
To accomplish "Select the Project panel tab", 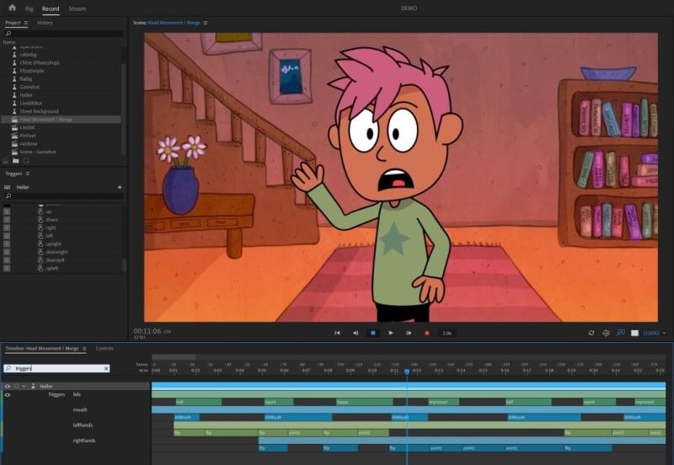I will pos(13,23).
